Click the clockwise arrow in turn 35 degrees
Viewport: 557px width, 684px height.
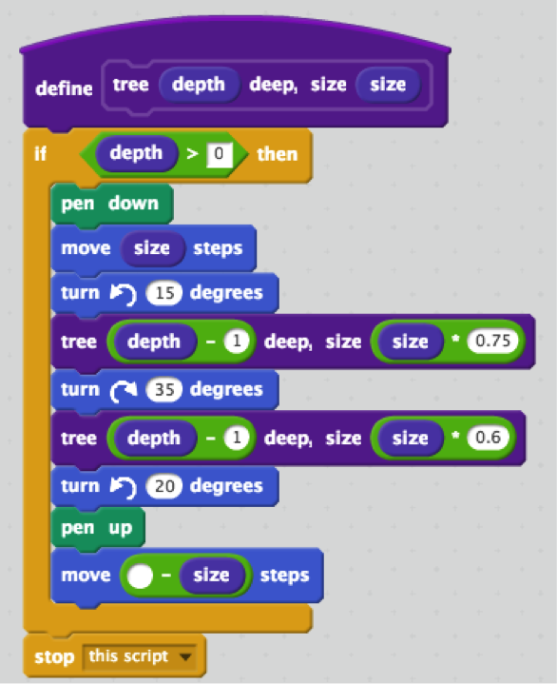pos(124,390)
